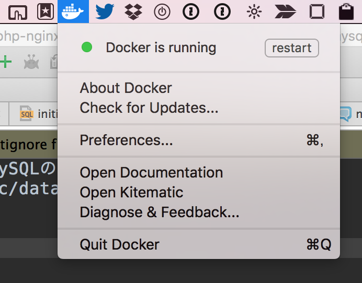Screen dimensions: 362x283
Task: Open the first 1Password keyhole icon
Action: [x=191, y=11]
